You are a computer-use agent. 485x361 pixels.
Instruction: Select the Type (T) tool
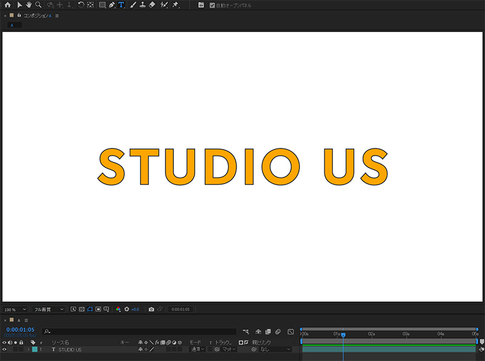121,5
